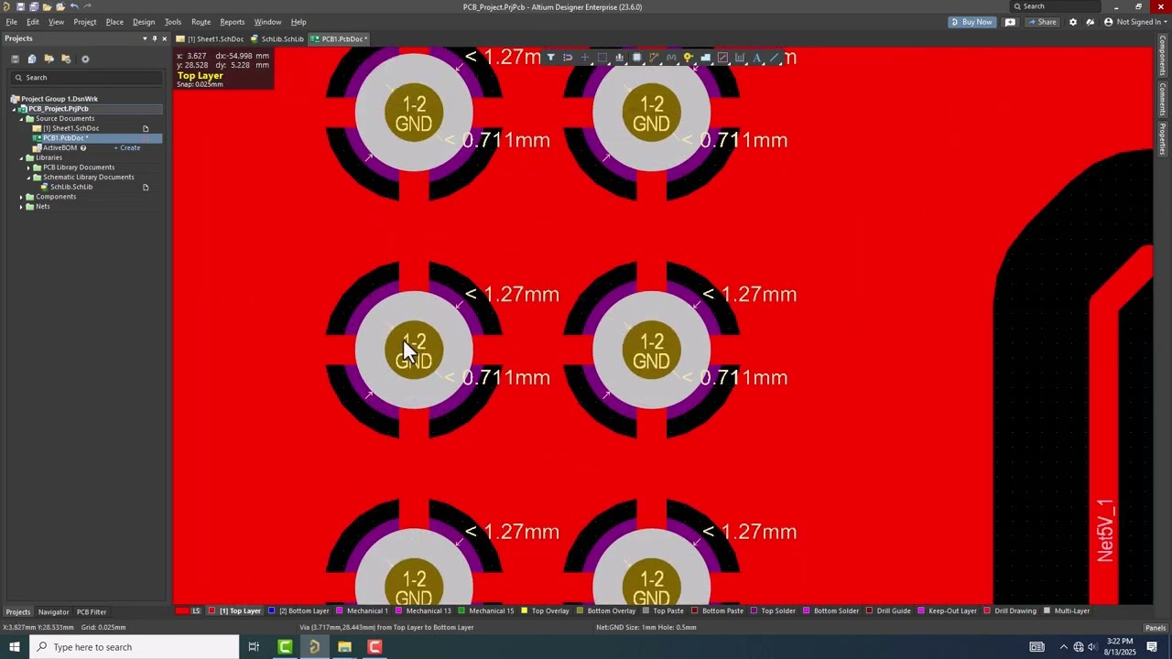Select the Place Polygon Pour tool
1172x659 pixels.
(x=706, y=58)
